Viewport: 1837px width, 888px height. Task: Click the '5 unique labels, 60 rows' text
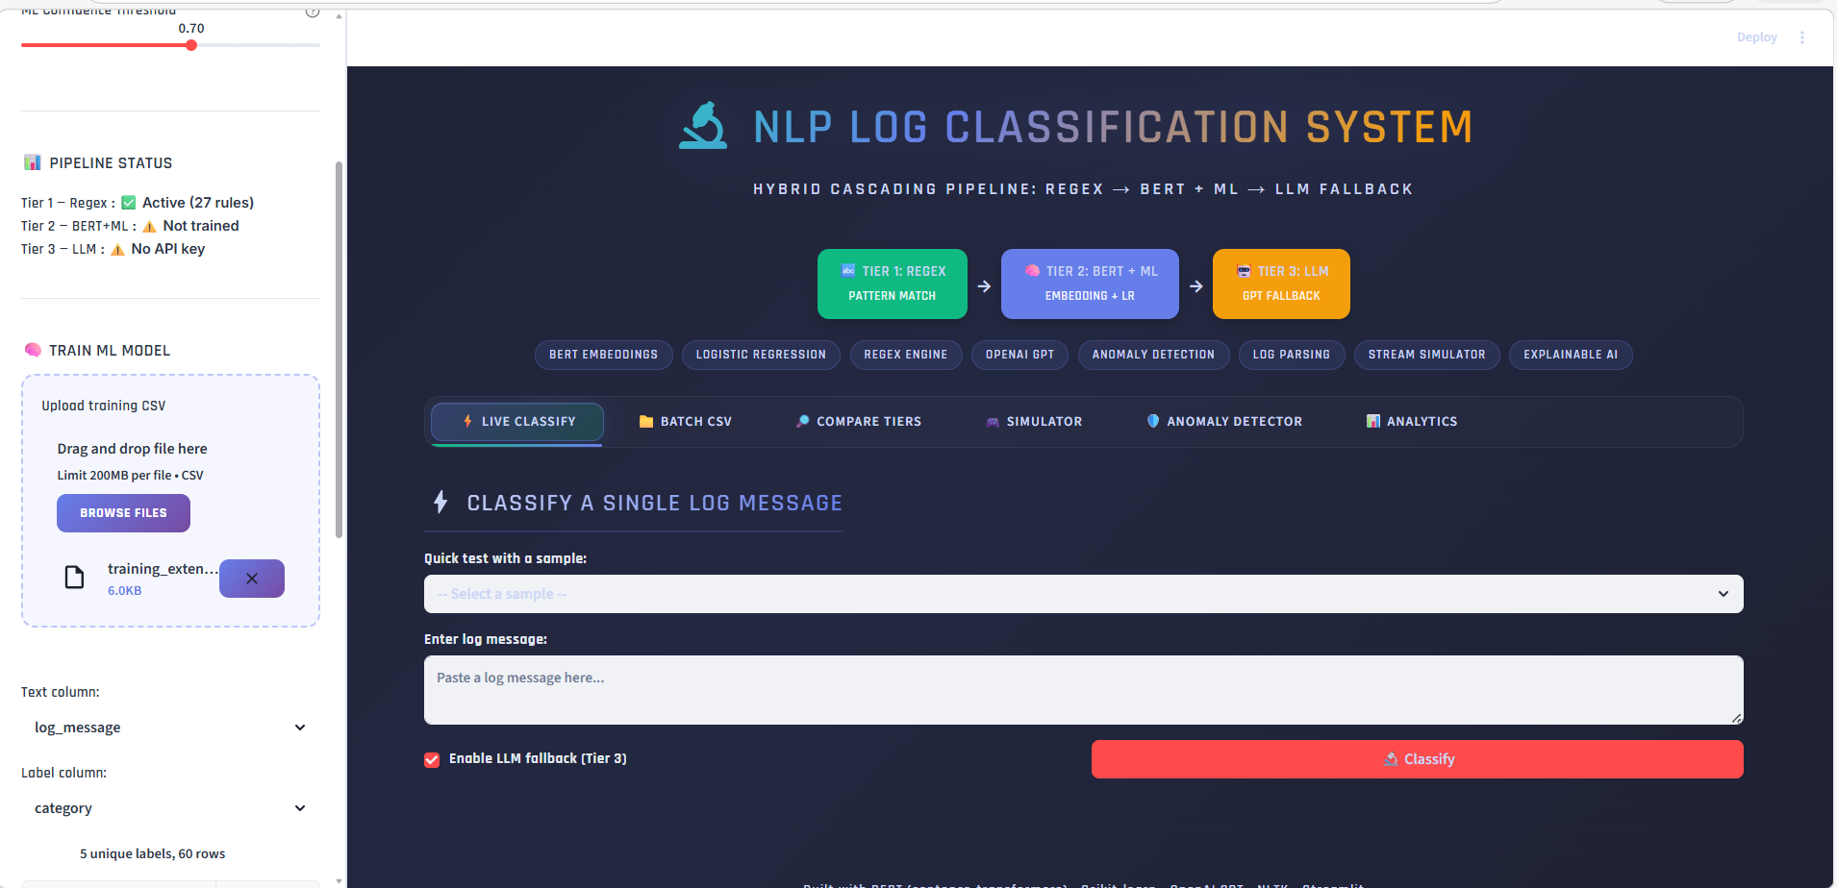point(152,853)
